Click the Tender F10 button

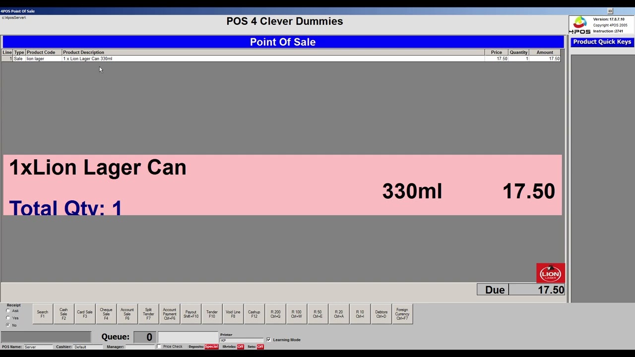pos(212,314)
